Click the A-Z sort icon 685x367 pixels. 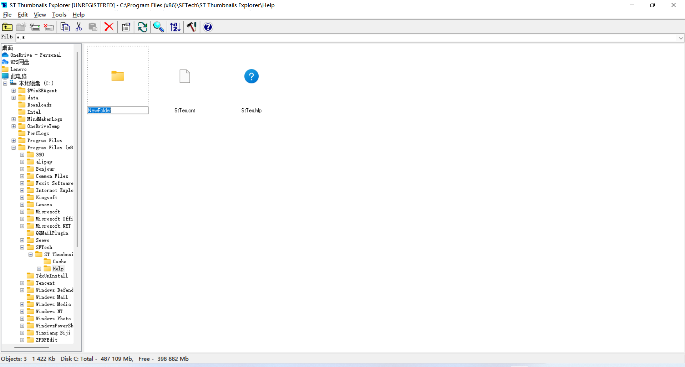click(175, 27)
